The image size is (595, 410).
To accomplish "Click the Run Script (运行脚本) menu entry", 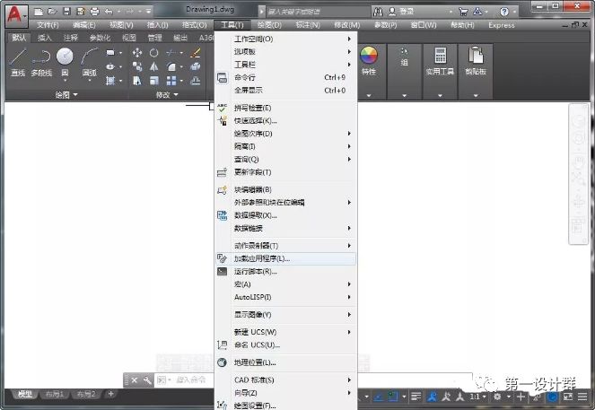I will pyautogui.click(x=285, y=272).
